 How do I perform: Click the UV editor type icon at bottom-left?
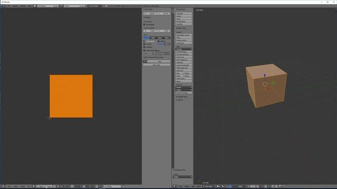pos(3,186)
